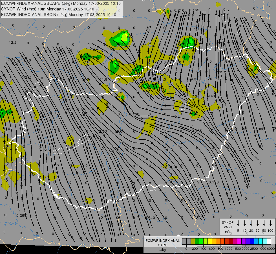The width and height of the screenshot is (276, 254).
Task: Pick the sky blue swatch right of the 2500 tick
Action: point(256,242)
